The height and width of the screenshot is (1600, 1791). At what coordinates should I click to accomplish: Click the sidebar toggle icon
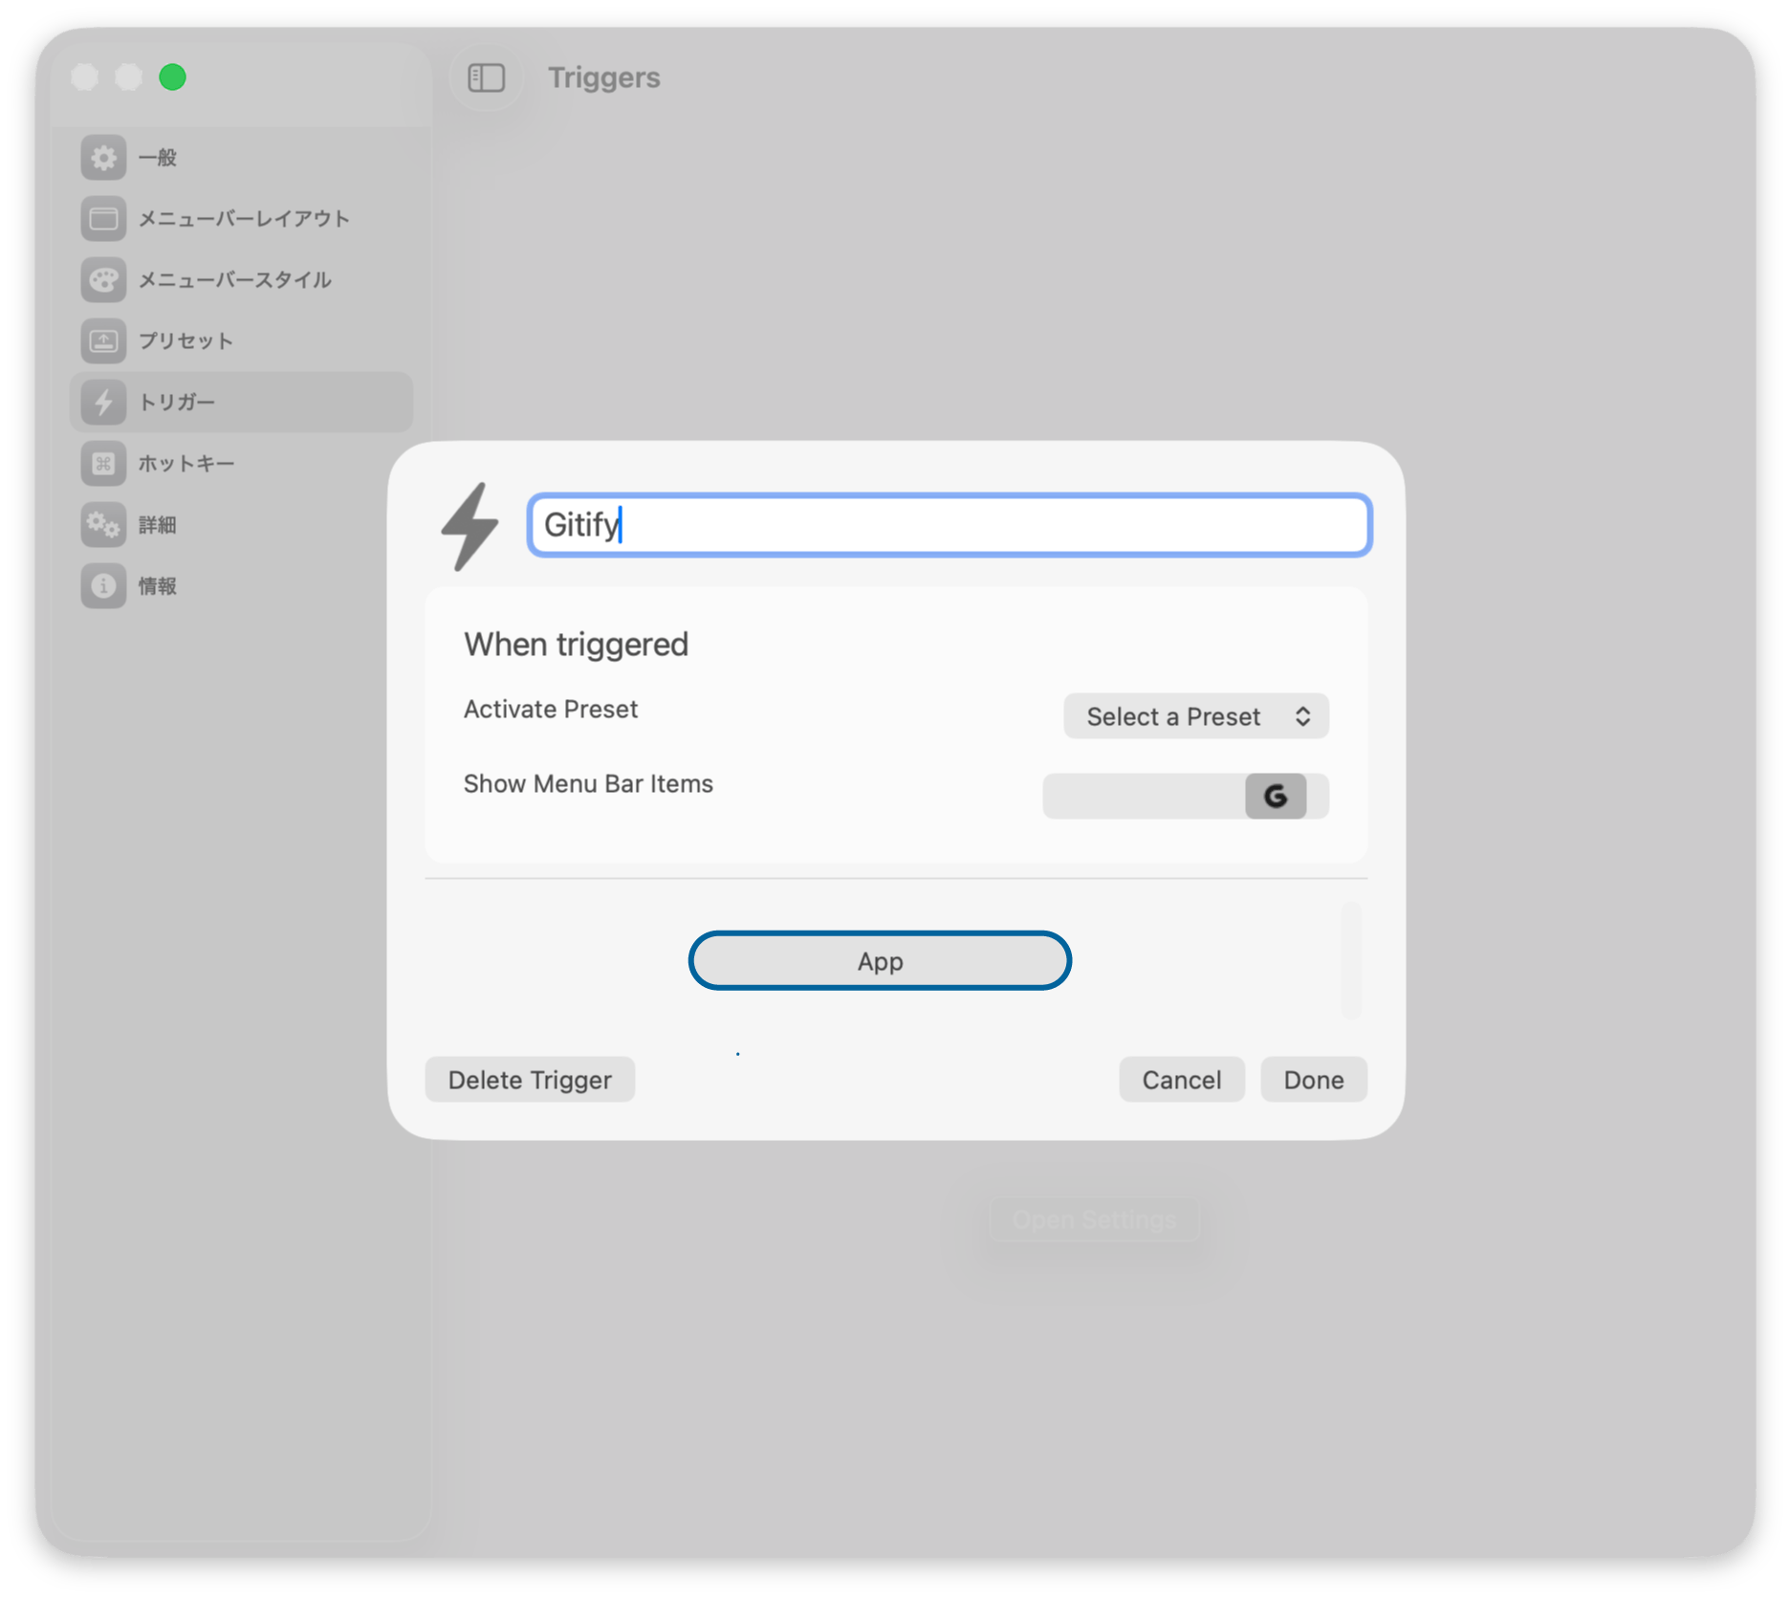pos(486,77)
